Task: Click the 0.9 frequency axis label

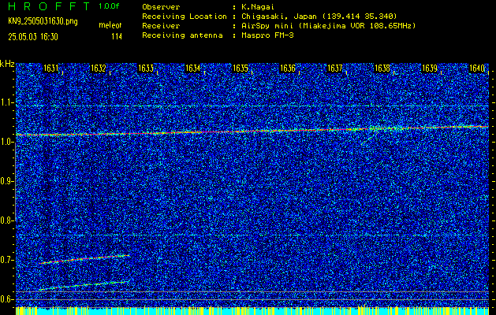Action: pos(6,181)
